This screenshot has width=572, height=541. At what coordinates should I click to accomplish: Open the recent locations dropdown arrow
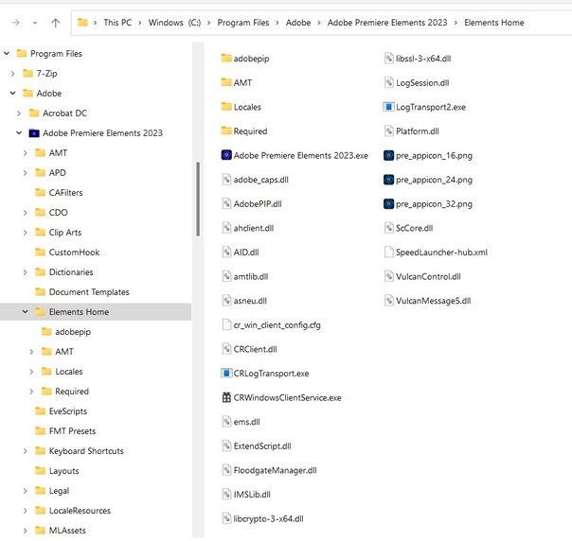[x=35, y=23]
